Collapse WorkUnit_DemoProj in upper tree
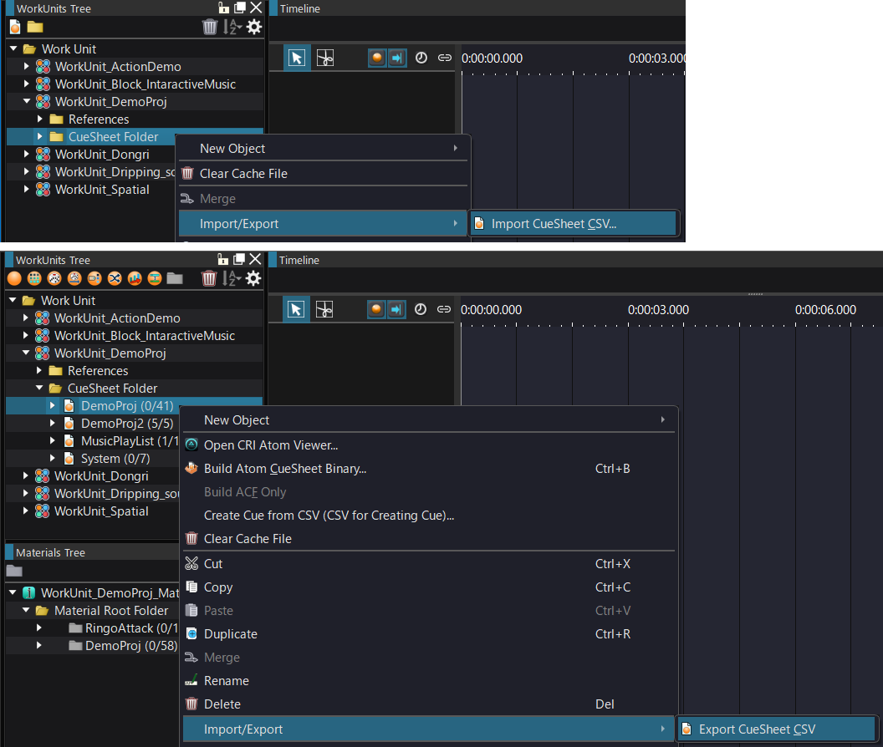883x747 pixels. click(27, 102)
